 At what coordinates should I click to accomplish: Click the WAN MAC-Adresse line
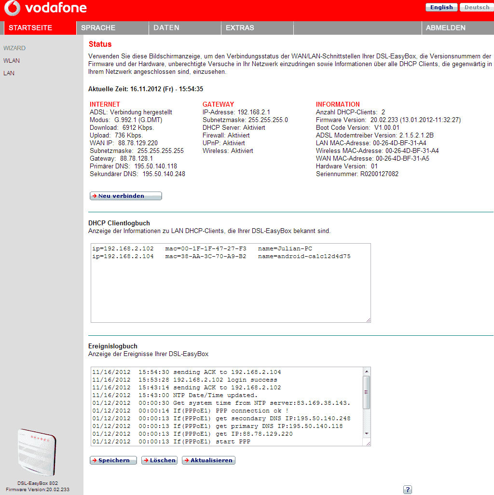[x=372, y=158]
